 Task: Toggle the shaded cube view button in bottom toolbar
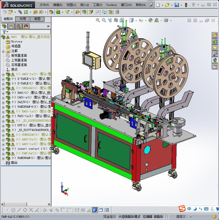click(x=95, y=210)
